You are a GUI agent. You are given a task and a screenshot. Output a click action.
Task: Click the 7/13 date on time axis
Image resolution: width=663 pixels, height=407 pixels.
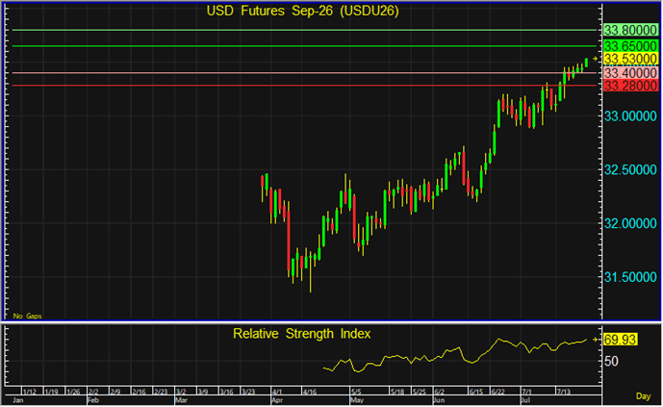pos(564,392)
